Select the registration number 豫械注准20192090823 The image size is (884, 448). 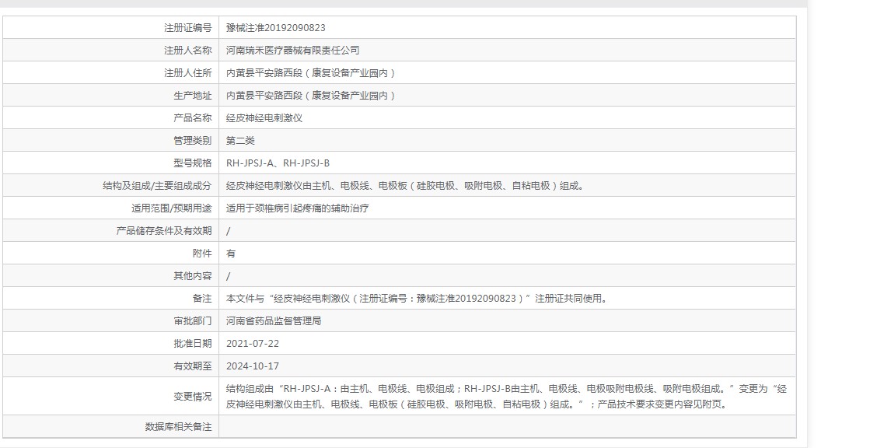[276, 28]
